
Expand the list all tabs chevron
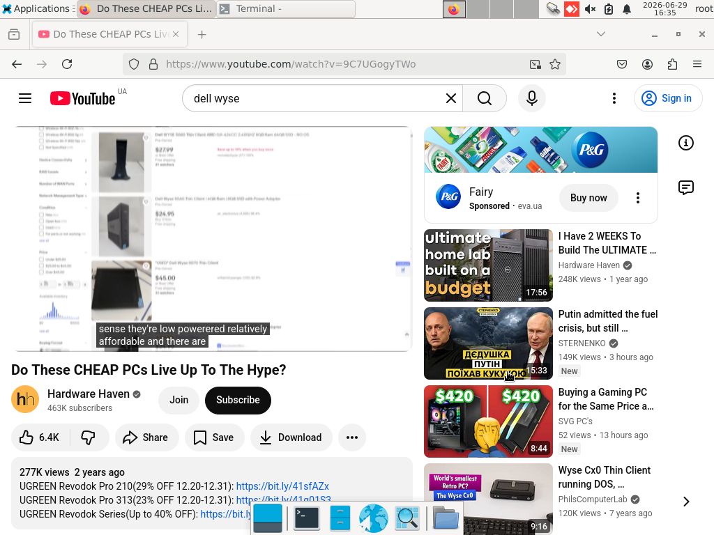point(601,34)
